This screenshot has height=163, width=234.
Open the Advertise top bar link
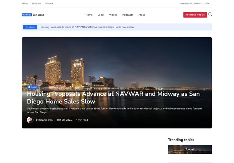point(36,4)
